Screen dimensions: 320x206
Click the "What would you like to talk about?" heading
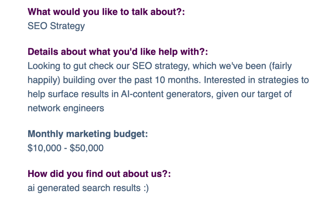click(106, 12)
